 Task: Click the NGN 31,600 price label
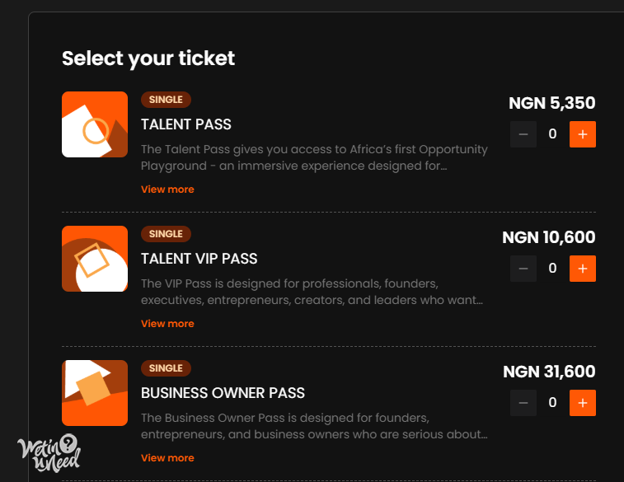(549, 372)
